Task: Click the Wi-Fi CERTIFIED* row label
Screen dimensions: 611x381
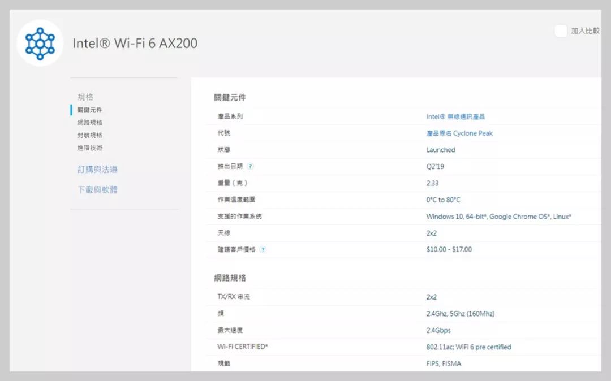Action: coord(242,347)
